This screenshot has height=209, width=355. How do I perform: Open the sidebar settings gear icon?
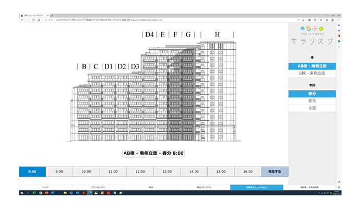tap(339, 187)
